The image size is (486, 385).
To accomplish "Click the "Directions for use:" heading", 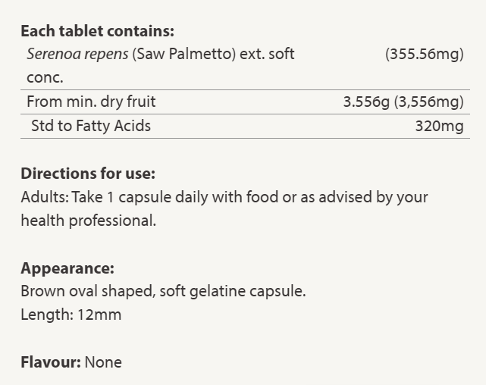I will point(88,173).
